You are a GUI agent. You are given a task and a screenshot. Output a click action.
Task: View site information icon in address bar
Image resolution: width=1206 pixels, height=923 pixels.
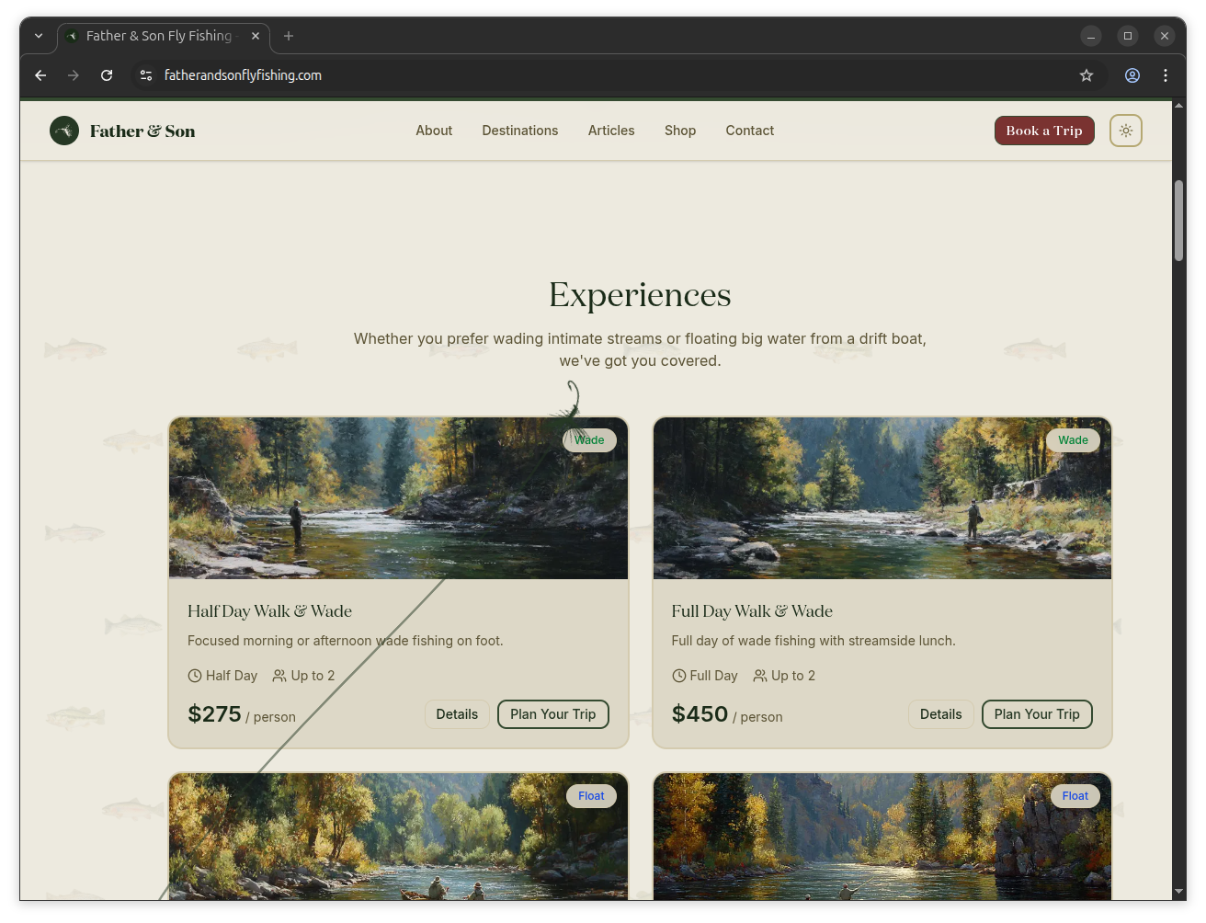pos(145,75)
